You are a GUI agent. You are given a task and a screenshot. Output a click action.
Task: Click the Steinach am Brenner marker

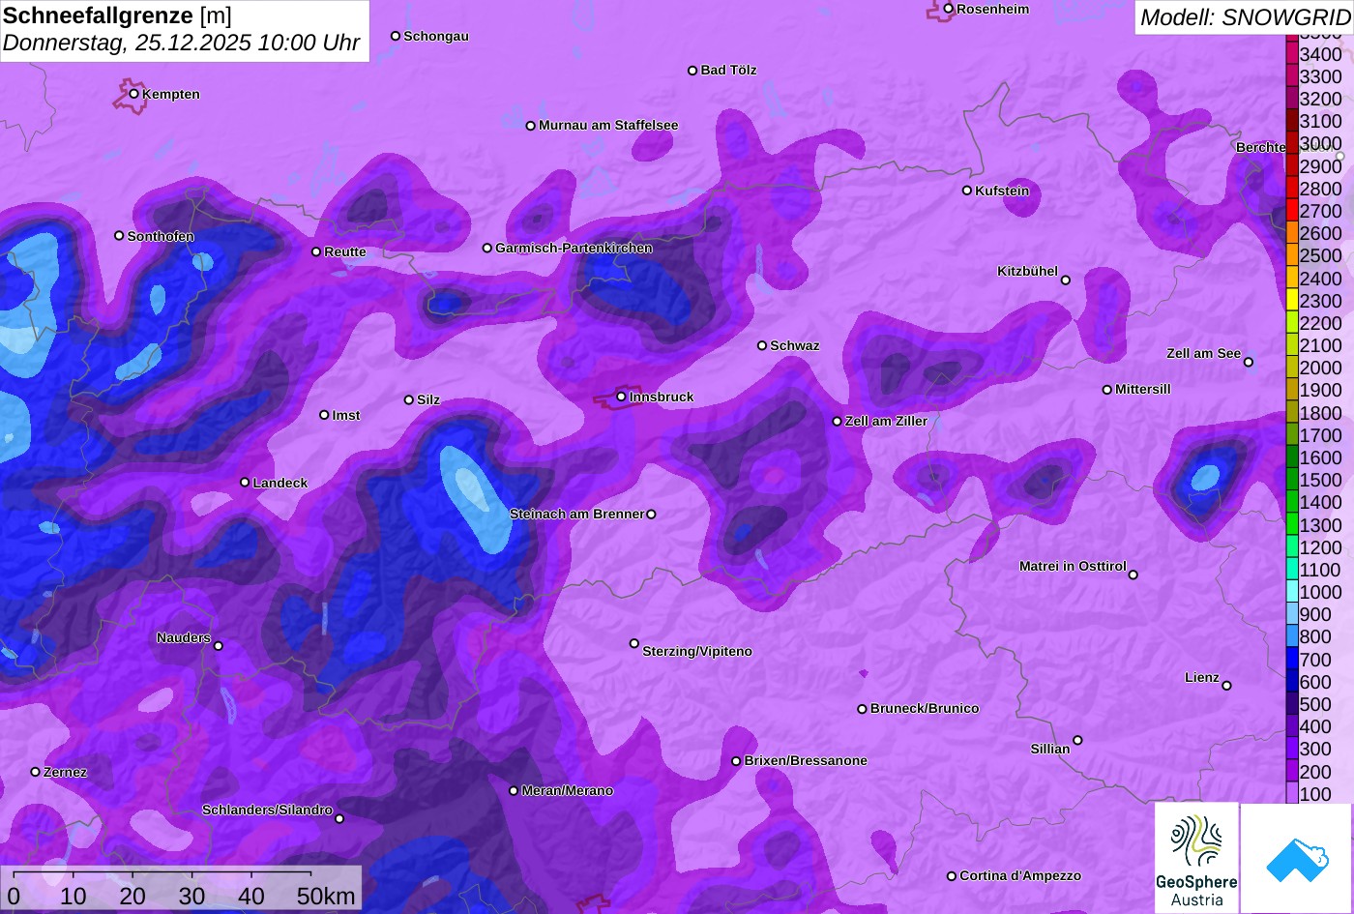coord(651,514)
